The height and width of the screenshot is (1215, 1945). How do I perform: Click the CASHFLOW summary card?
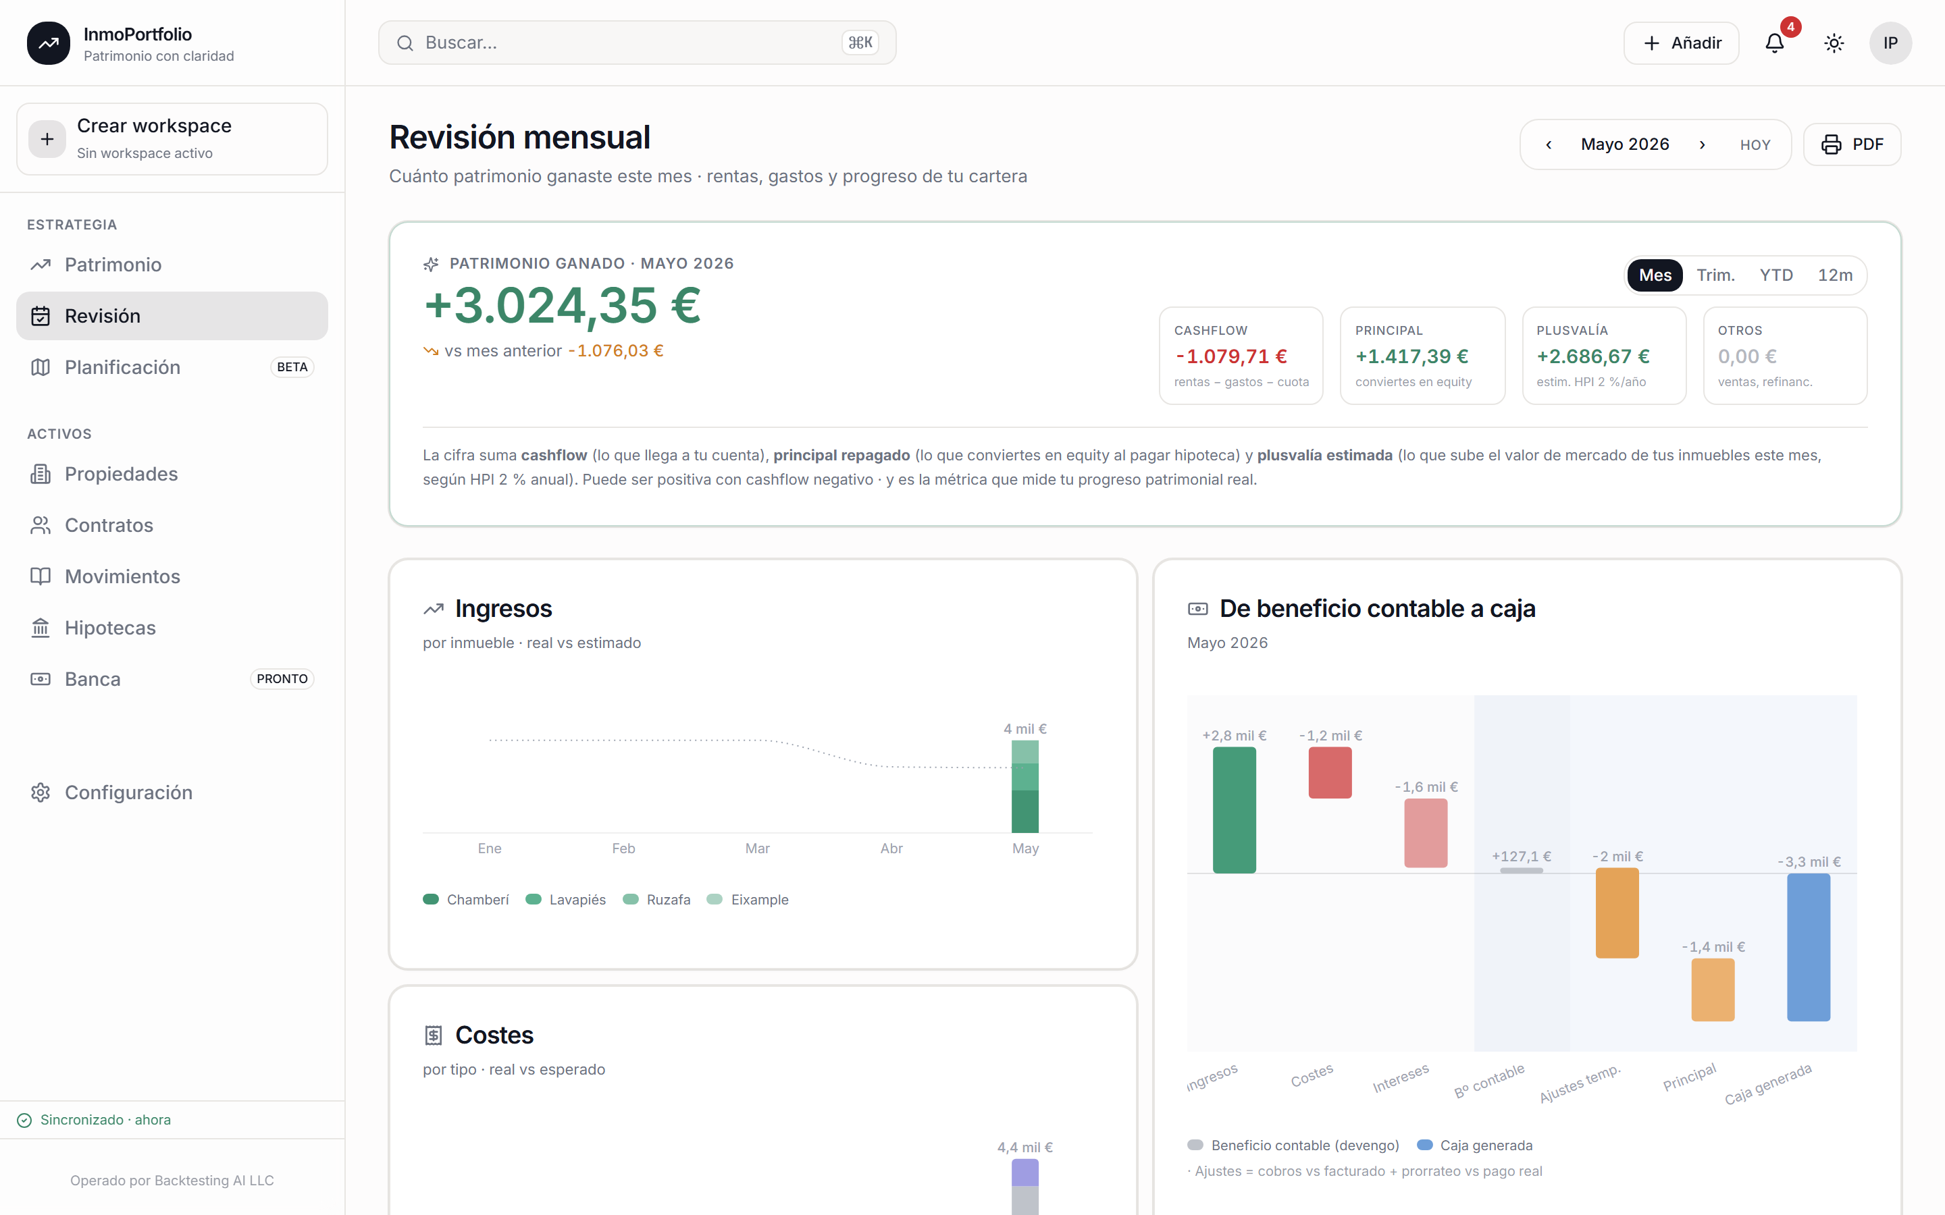[x=1241, y=356]
